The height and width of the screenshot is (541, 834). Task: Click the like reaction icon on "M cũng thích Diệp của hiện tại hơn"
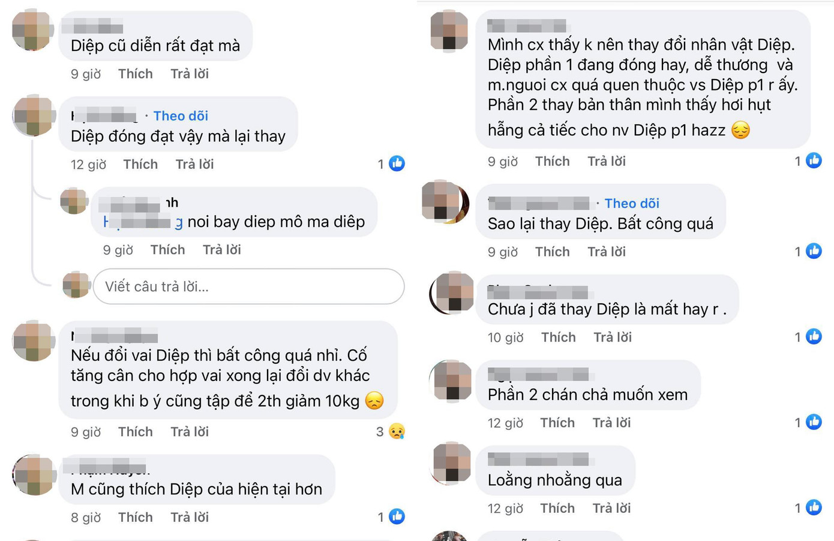click(x=397, y=516)
